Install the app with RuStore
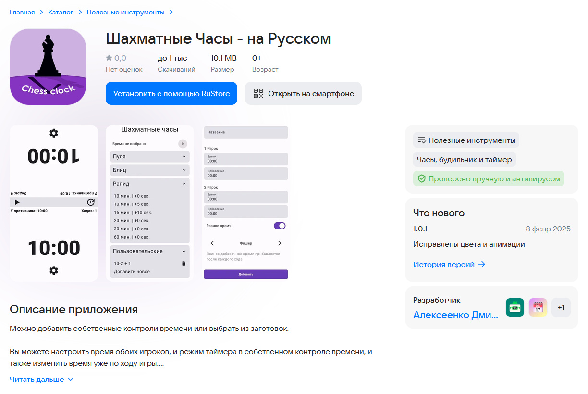The height and width of the screenshot is (394, 588). point(171,93)
